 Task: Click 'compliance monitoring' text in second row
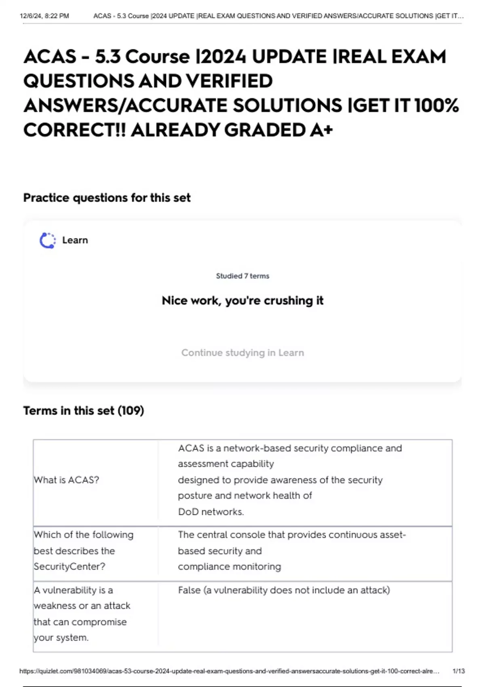(x=230, y=567)
